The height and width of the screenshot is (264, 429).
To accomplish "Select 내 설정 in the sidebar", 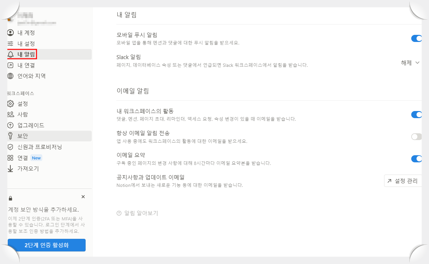I will 24,43.
